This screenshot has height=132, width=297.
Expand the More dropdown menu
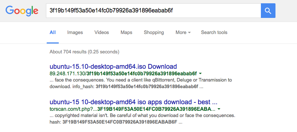[x=183, y=33]
